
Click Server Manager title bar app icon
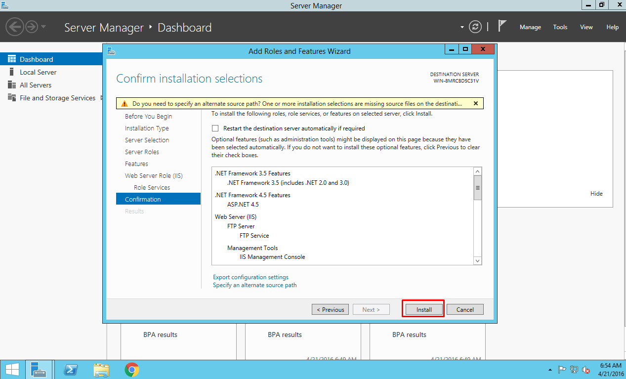(x=4, y=5)
